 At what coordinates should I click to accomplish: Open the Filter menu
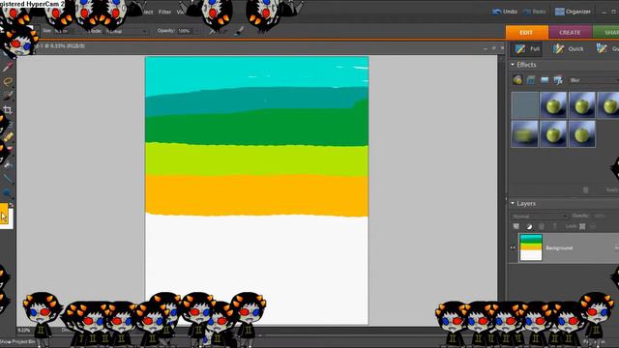coord(164,12)
